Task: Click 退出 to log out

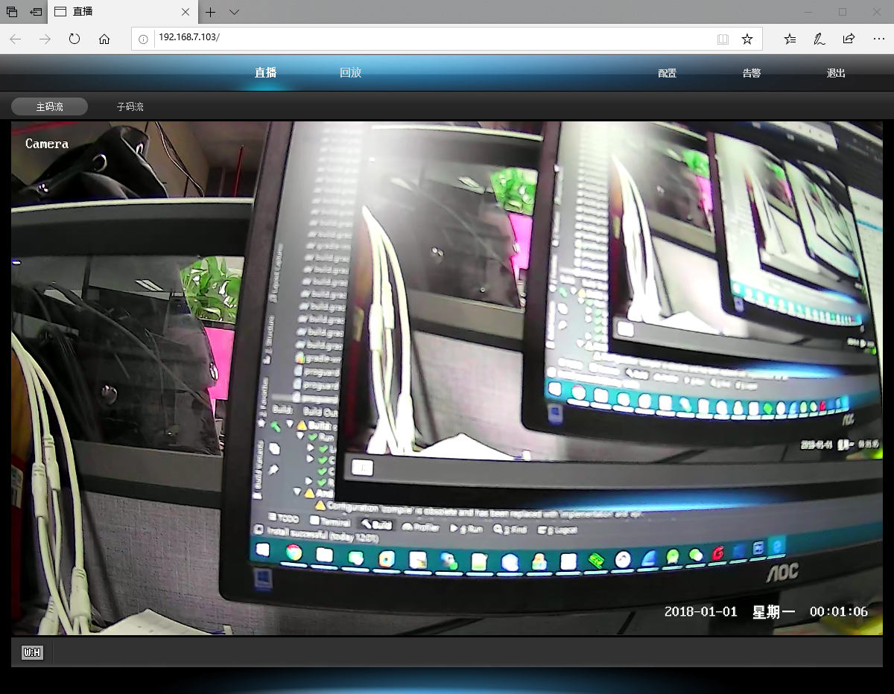Action: (x=836, y=73)
